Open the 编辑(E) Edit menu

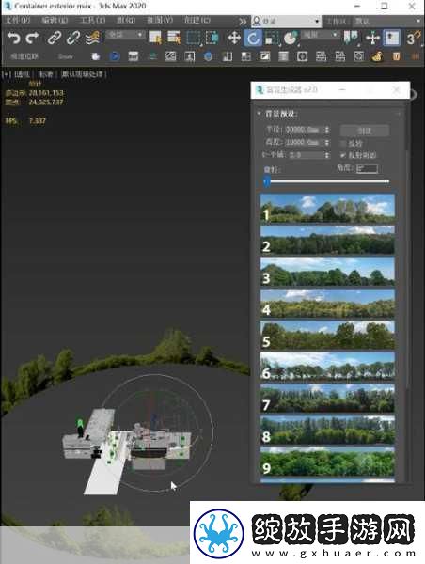(x=55, y=20)
